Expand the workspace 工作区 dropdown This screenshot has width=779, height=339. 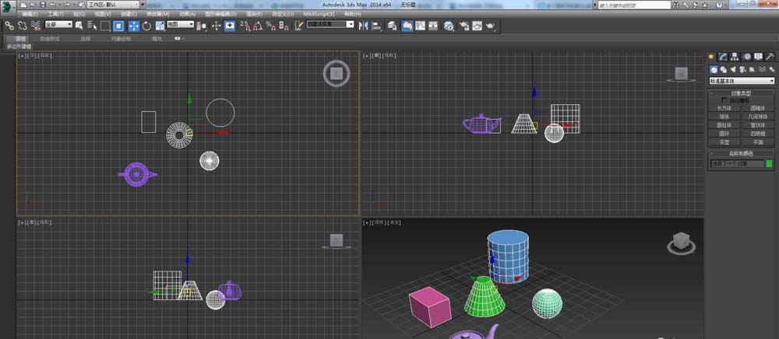[113, 4]
